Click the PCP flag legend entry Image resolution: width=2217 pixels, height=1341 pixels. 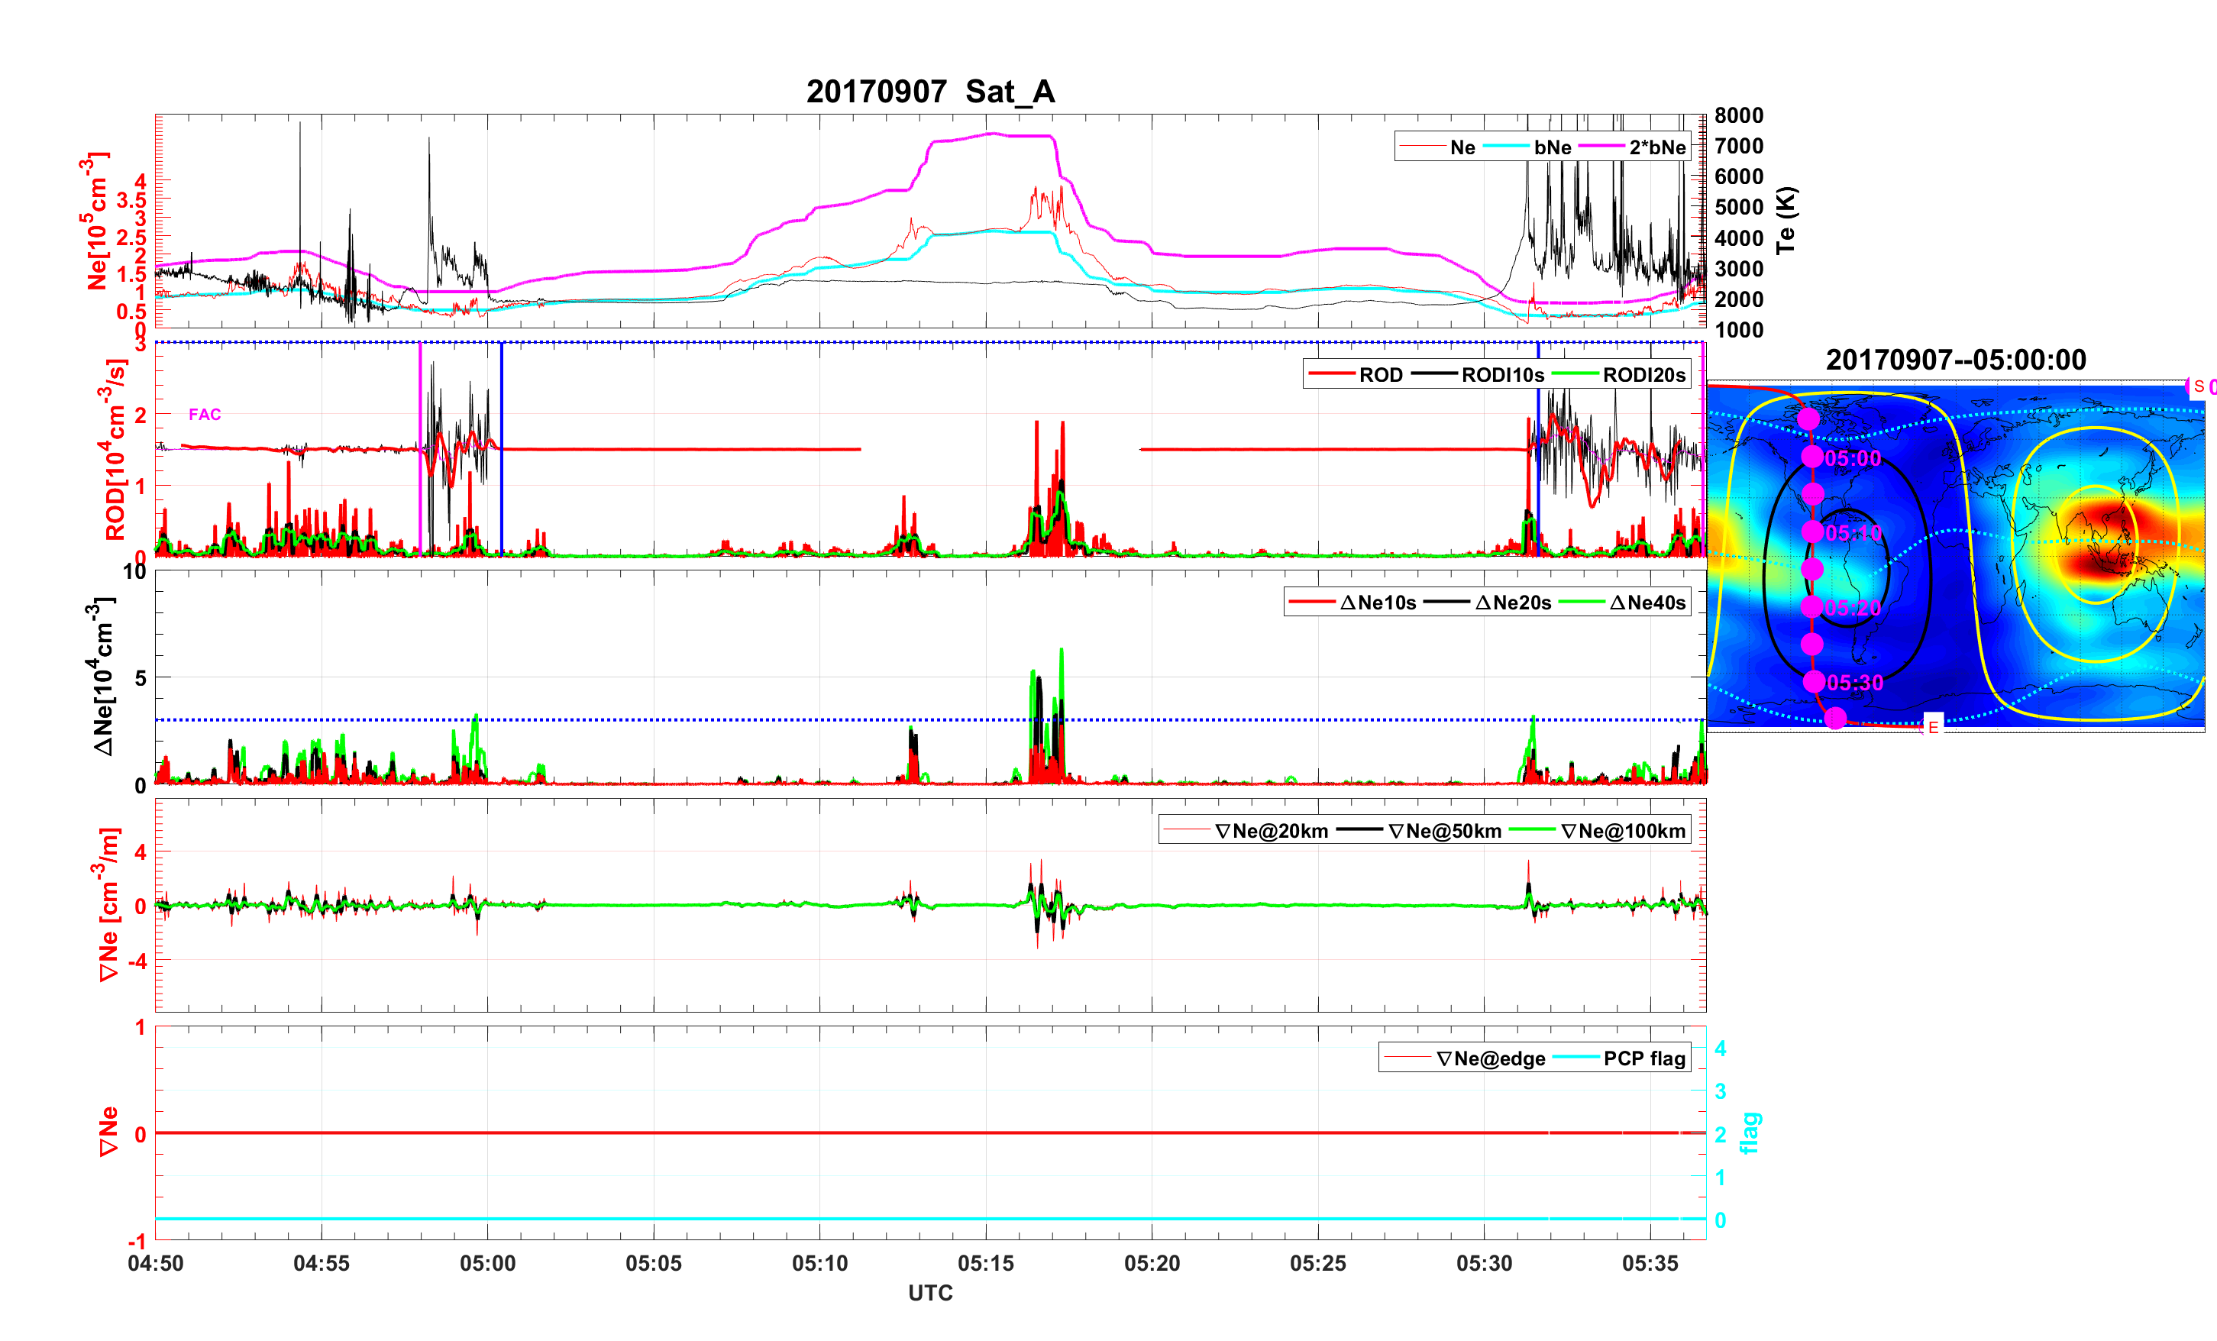click(x=1644, y=1058)
